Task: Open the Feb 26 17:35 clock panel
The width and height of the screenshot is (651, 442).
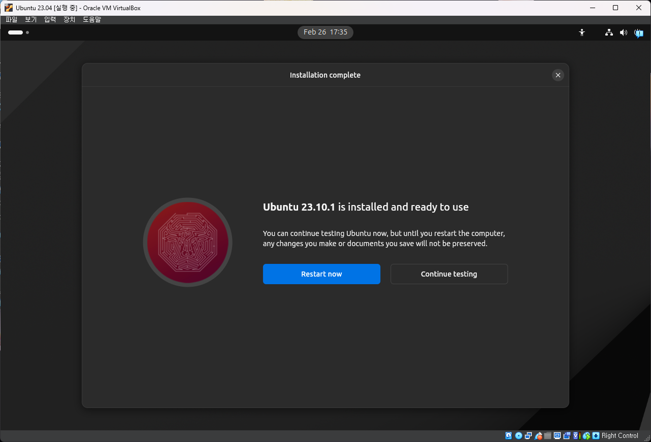Action: 326,32
